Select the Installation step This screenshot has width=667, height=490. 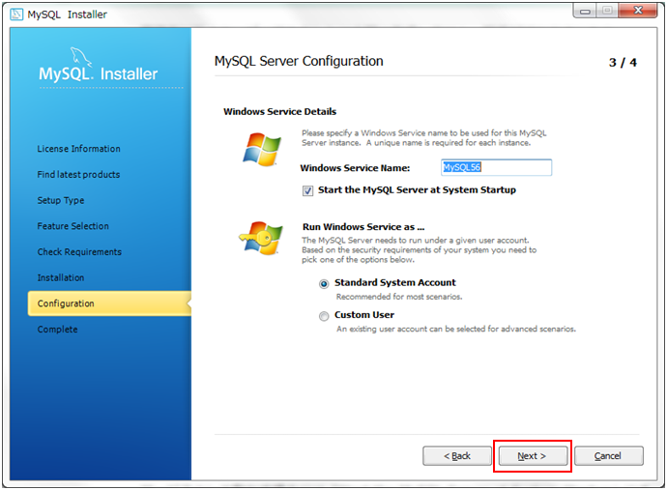[61, 277]
